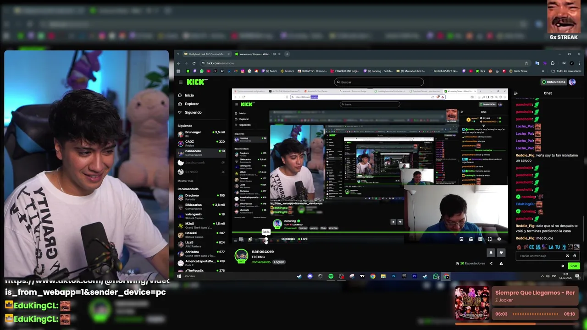Screen dimensions: 587x330
Task: Open nanoscore channel avatar
Action: tap(241, 256)
